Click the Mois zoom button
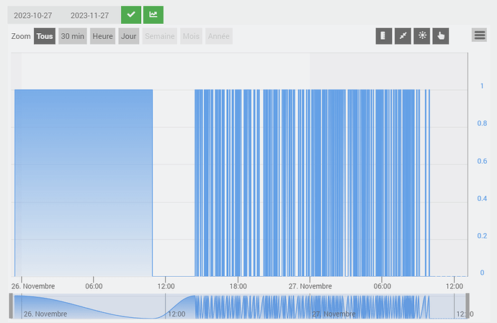The width and height of the screenshot is (497, 323). pos(191,36)
